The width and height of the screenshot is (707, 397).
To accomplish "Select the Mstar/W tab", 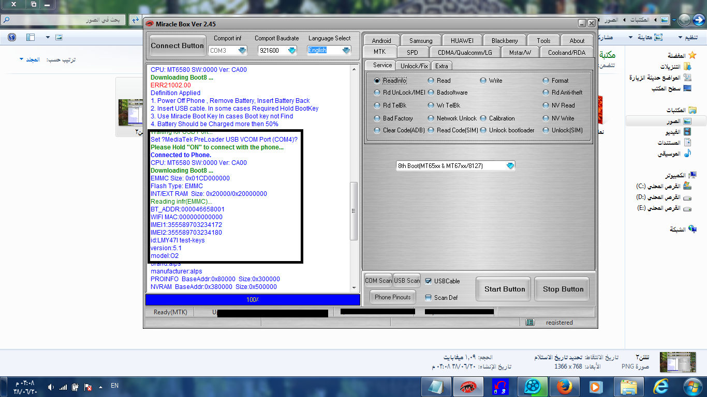I will point(520,52).
